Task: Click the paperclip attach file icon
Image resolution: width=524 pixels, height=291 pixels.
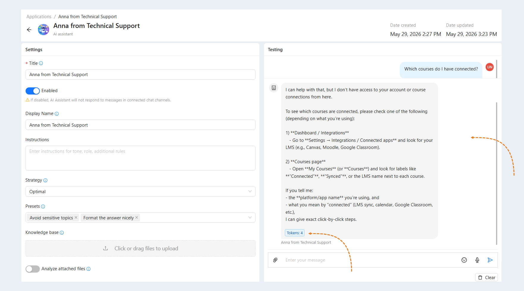Action: (x=275, y=260)
